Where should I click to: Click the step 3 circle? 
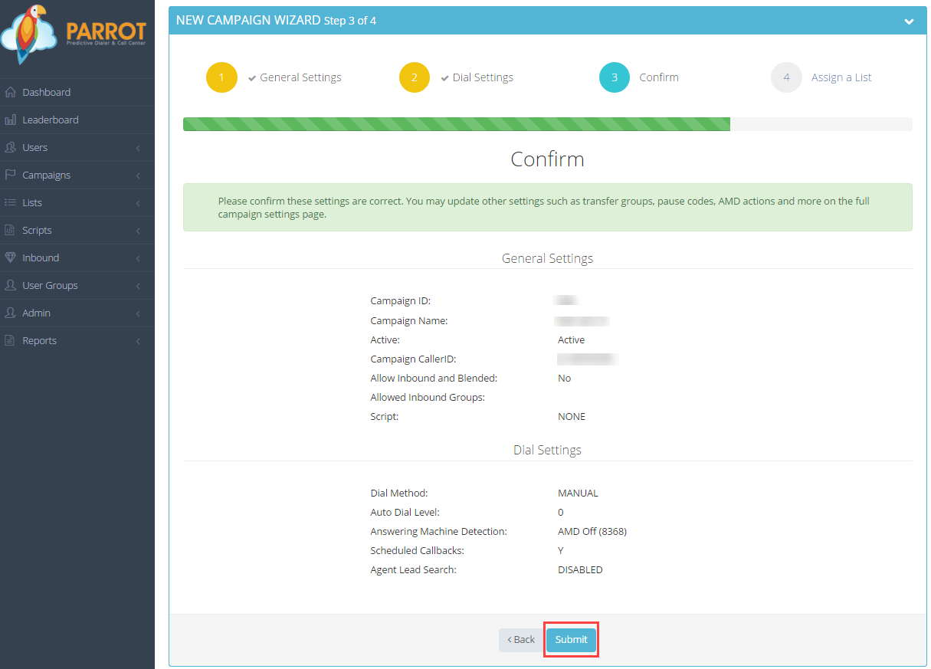(x=615, y=77)
